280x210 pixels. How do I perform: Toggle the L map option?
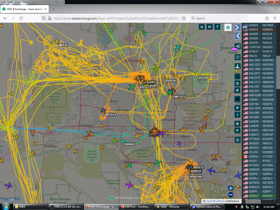[x=238, y=77]
